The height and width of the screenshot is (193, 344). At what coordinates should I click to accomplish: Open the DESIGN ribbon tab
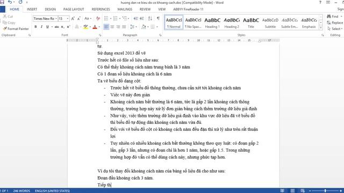50,9
